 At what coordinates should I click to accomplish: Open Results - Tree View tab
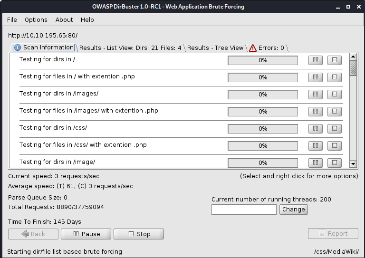[x=215, y=48]
